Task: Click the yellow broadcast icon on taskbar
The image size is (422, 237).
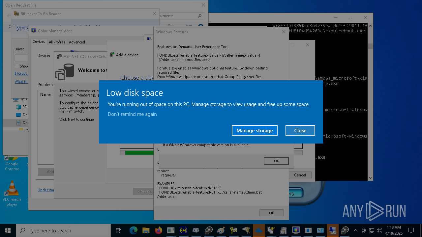Action: [183, 230]
